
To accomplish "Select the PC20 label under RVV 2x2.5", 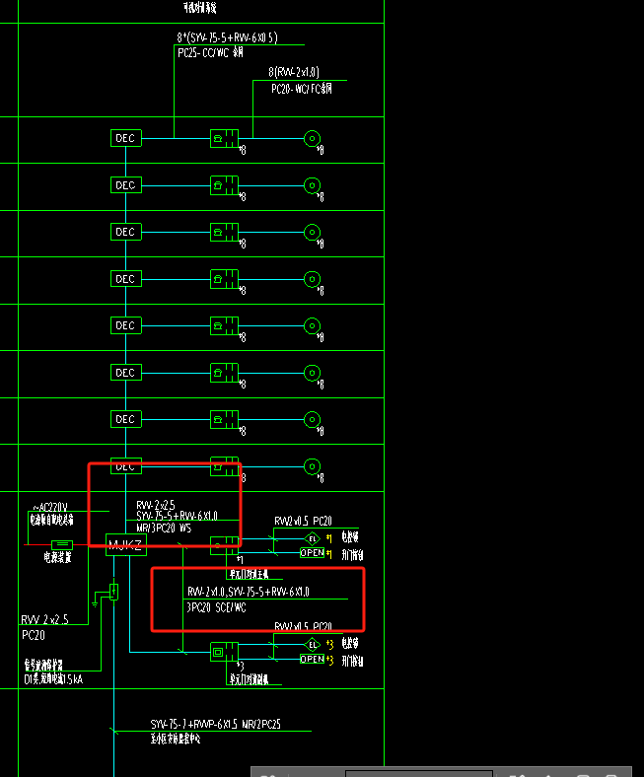I will pyautogui.click(x=34, y=635).
